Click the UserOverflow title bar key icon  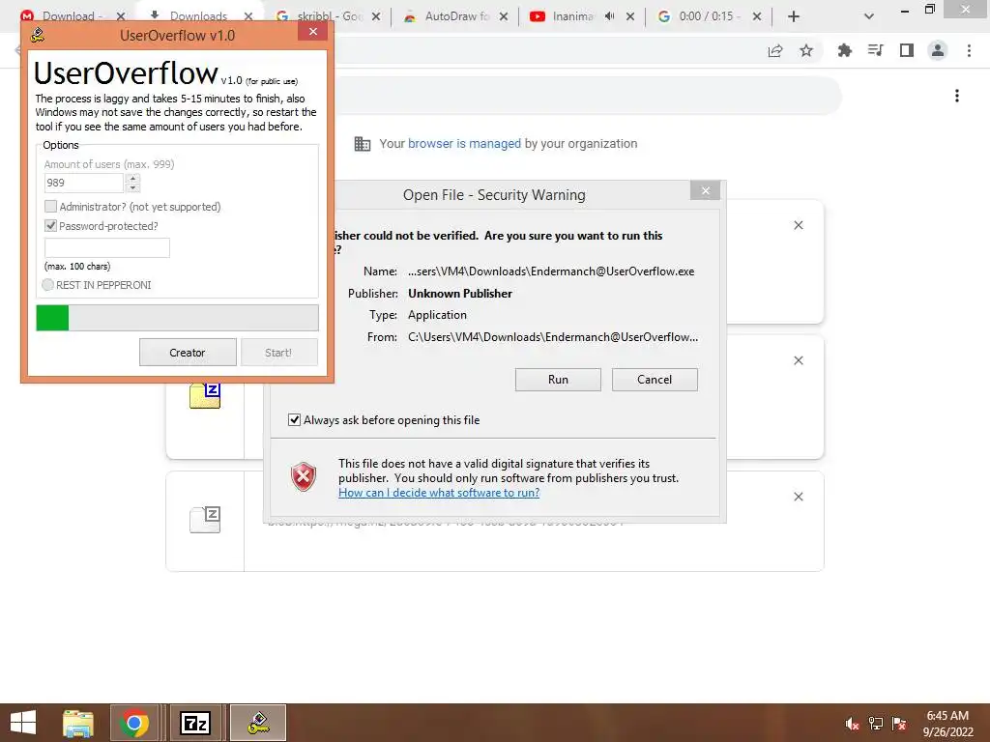pyautogui.click(x=38, y=35)
